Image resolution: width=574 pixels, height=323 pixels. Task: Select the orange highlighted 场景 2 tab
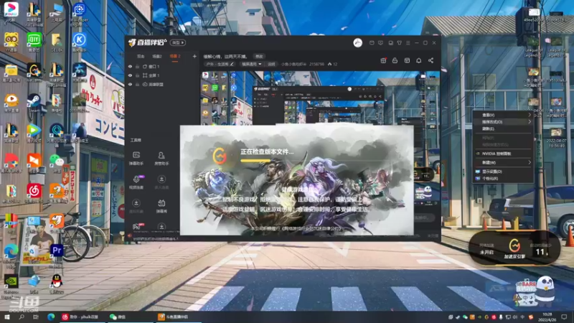pyautogui.click(x=175, y=57)
